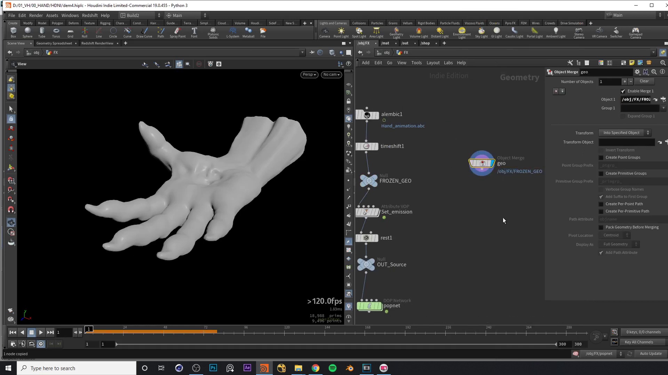The image size is (668, 375).
Task: Select the Spray Paint shelf tool
Action: [x=177, y=33]
